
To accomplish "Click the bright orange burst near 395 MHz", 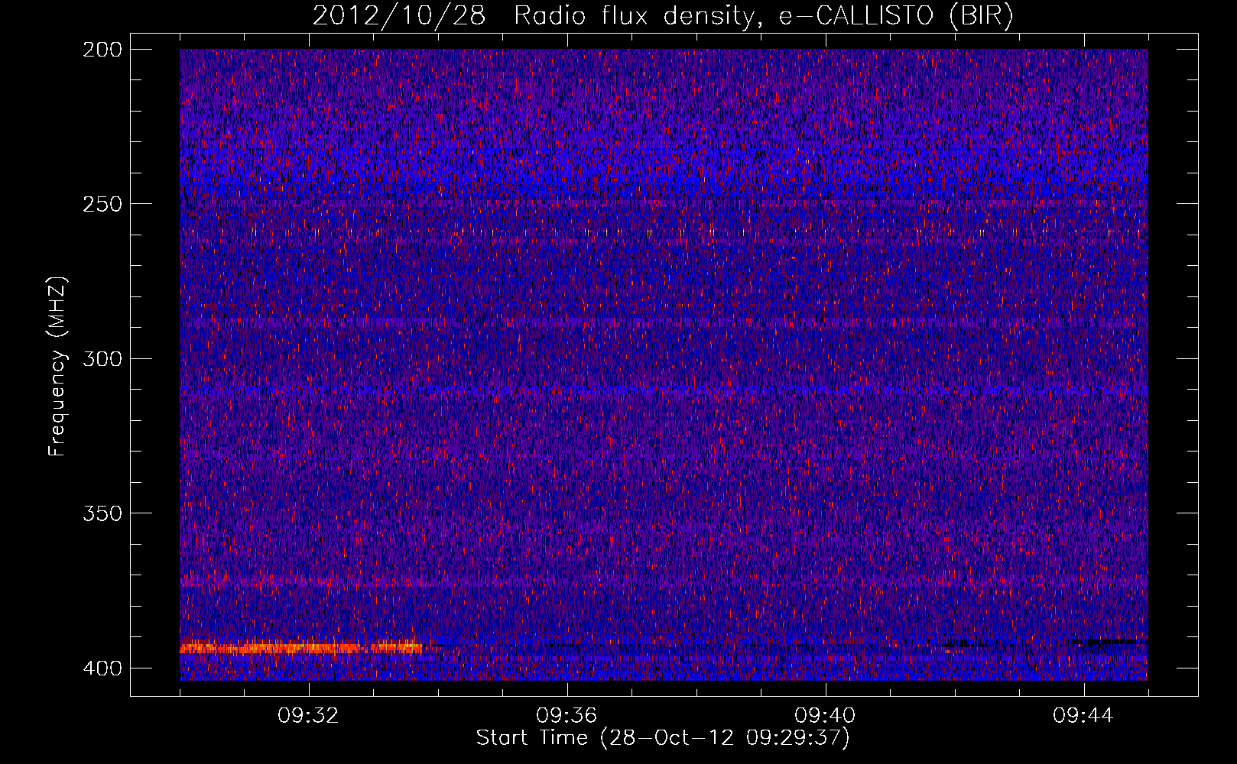I will (300, 648).
